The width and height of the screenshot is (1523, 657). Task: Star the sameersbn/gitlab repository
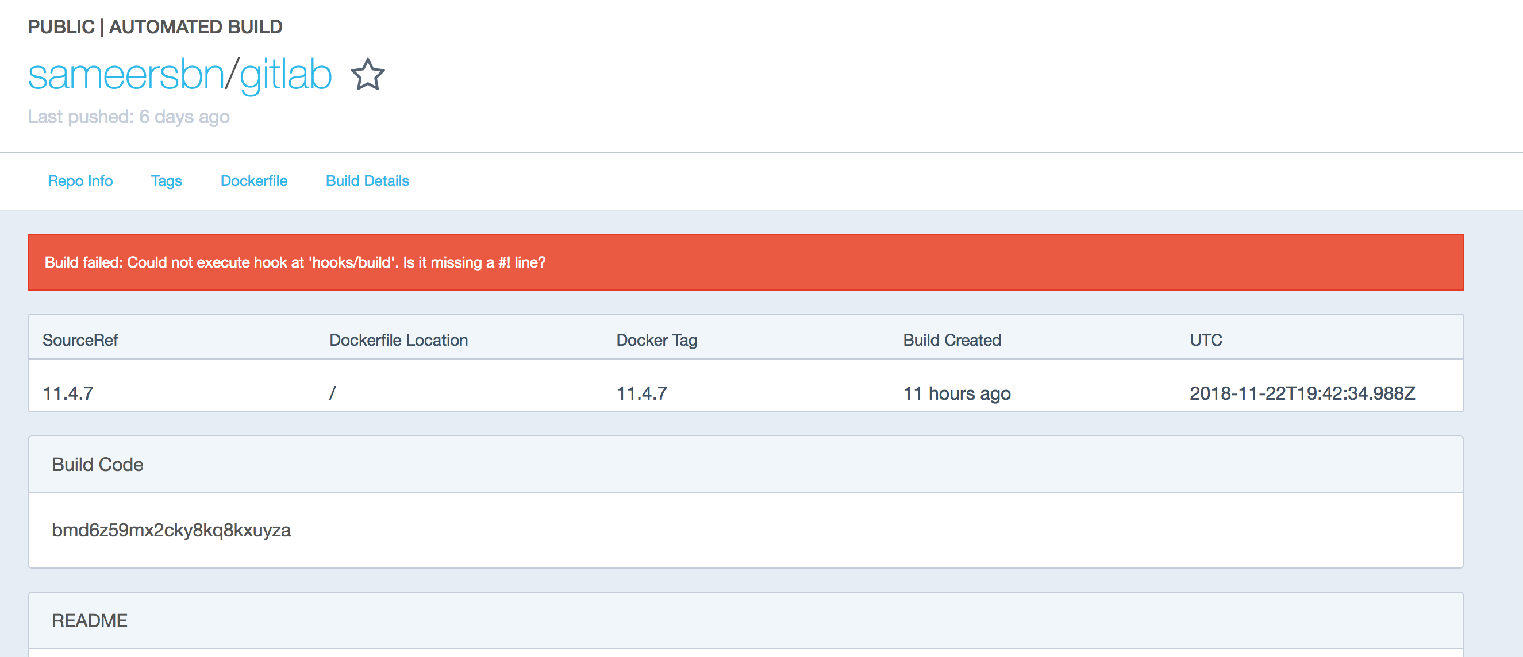point(368,75)
